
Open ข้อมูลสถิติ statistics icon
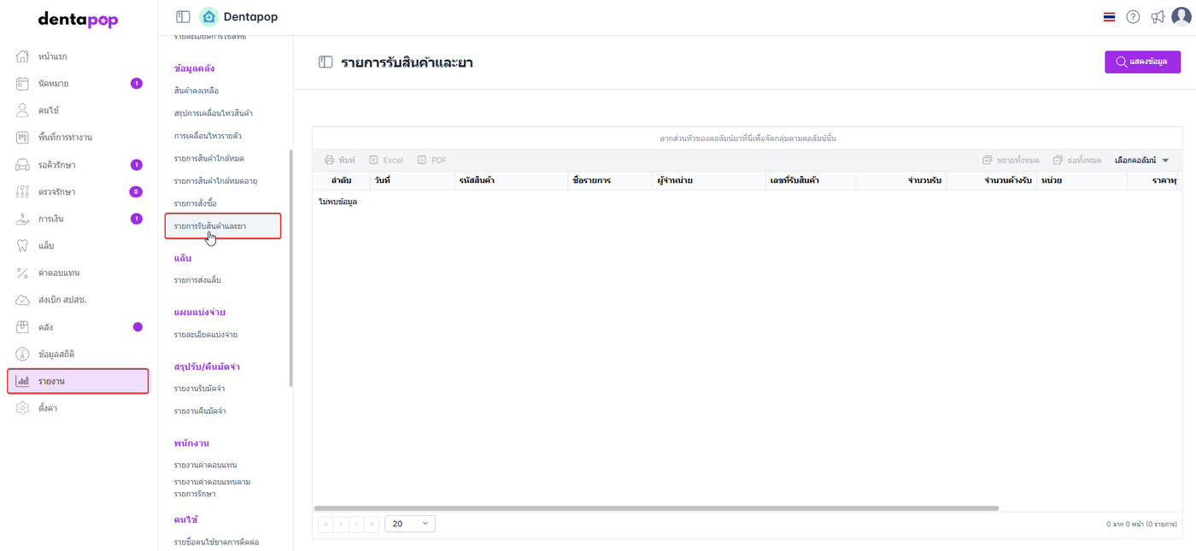click(x=23, y=354)
